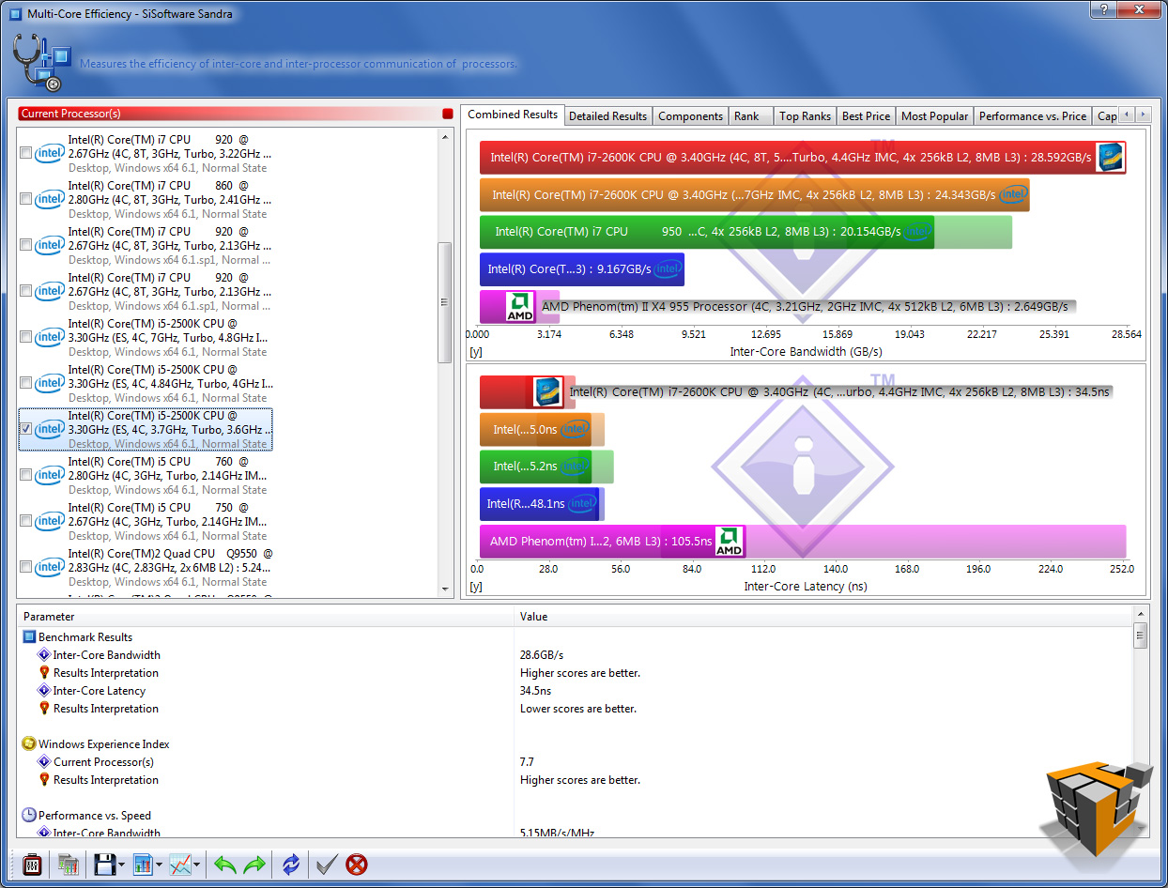Open the Performance vs. Price tab
This screenshot has width=1168, height=888.
(x=1032, y=116)
